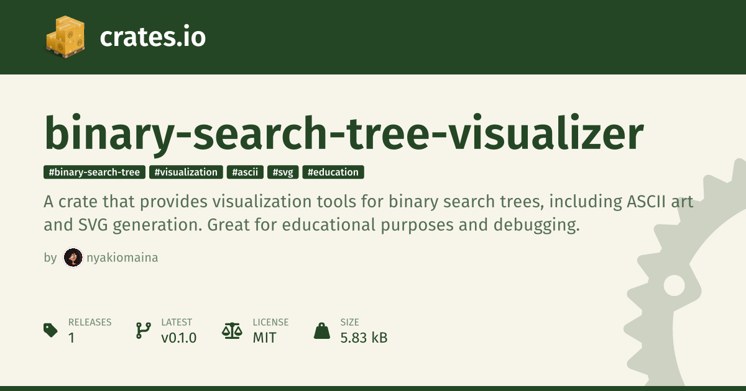Choose the #ascii keyword tag
746x391 pixels.
246,172
